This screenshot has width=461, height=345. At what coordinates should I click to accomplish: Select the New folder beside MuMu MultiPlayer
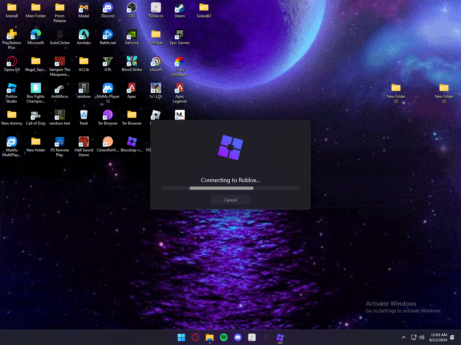tap(36, 144)
